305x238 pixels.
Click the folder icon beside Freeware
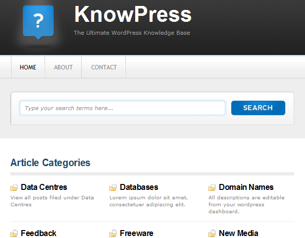(113, 234)
